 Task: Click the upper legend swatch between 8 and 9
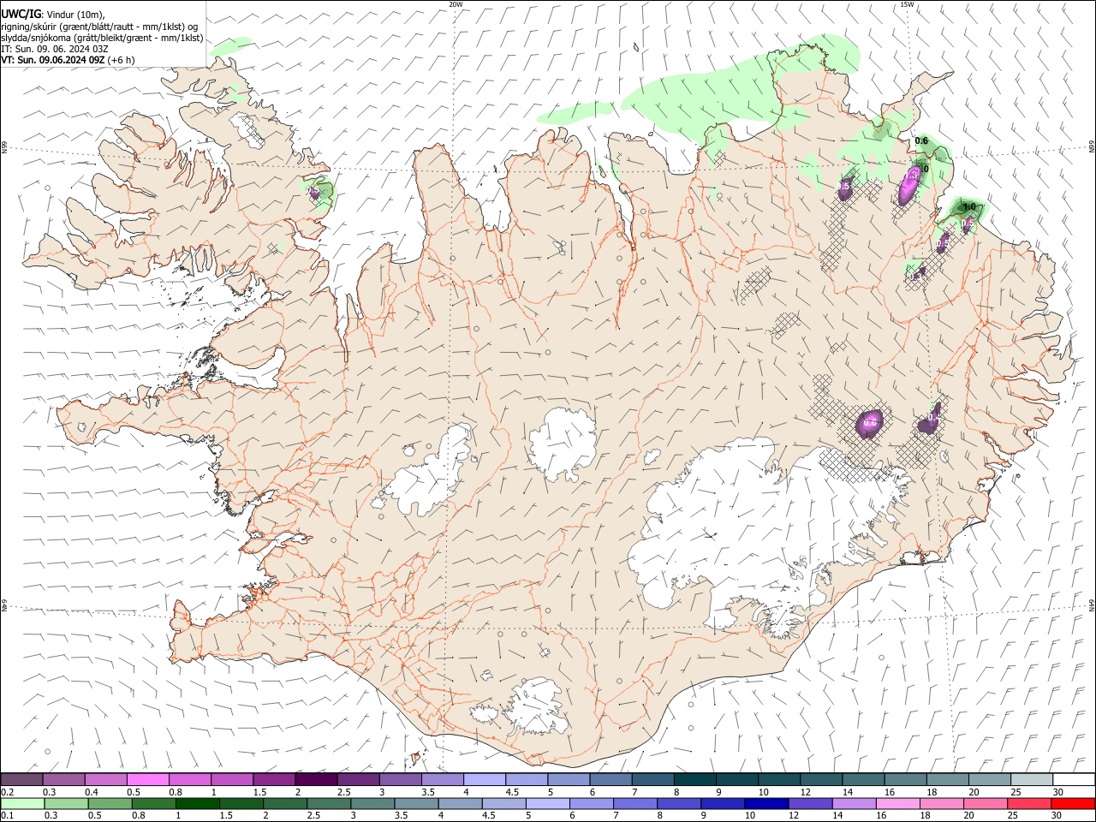coord(694,779)
